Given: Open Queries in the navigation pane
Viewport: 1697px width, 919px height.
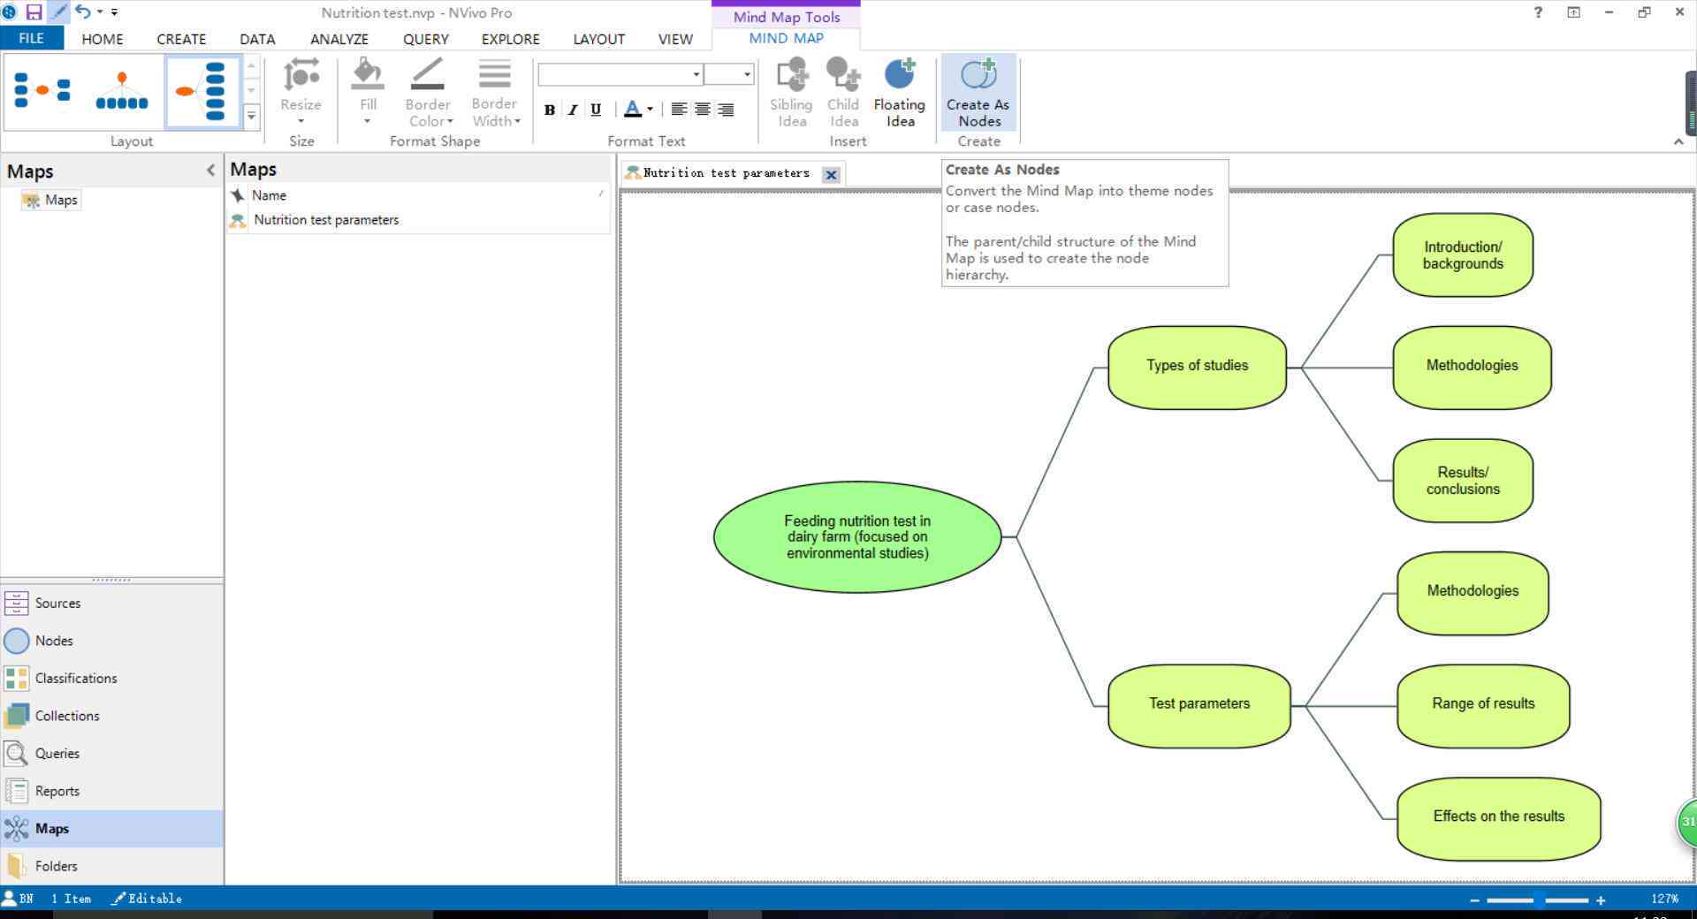Looking at the screenshot, I should coord(111,754).
